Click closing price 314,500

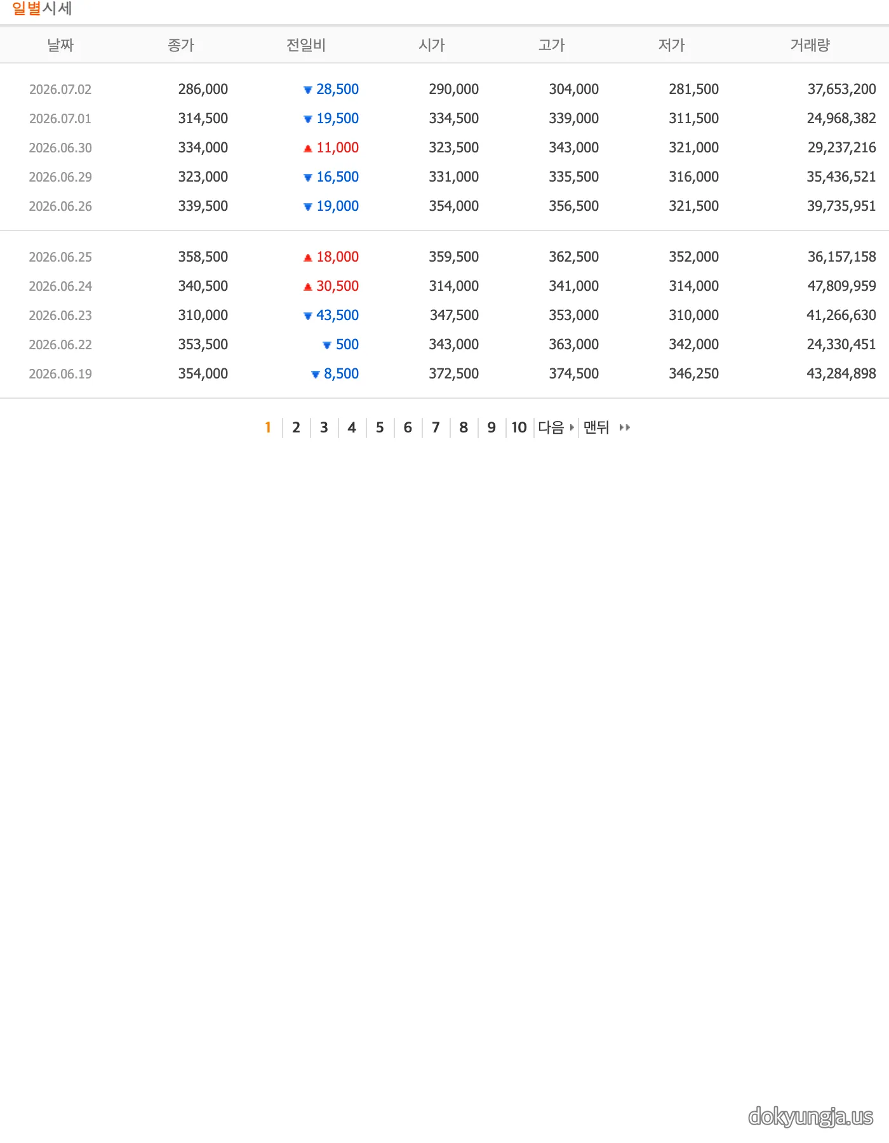point(203,119)
